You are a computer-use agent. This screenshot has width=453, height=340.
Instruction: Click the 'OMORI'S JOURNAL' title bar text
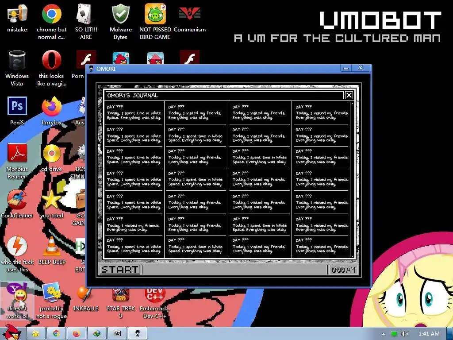click(133, 95)
